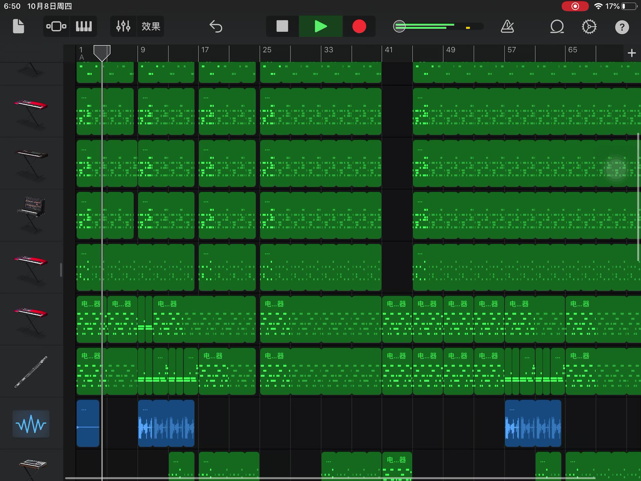641x481 pixels.
Task: Click the vertical scrollbar on right edge
Action: pyautogui.click(x=638, y=197)
